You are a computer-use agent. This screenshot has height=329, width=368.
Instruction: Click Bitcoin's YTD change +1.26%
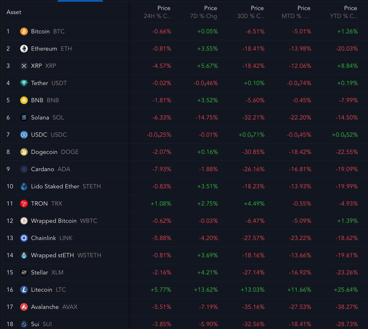(347, 32)
